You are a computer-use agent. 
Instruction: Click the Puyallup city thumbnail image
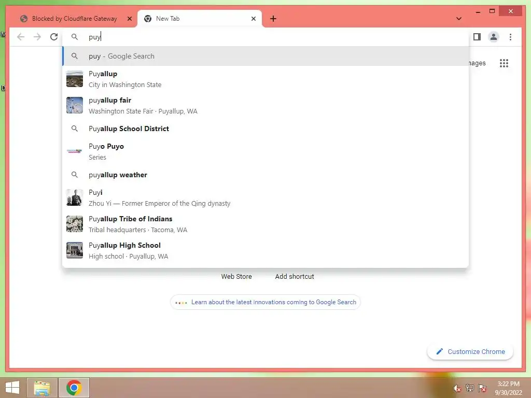point(75,79)
